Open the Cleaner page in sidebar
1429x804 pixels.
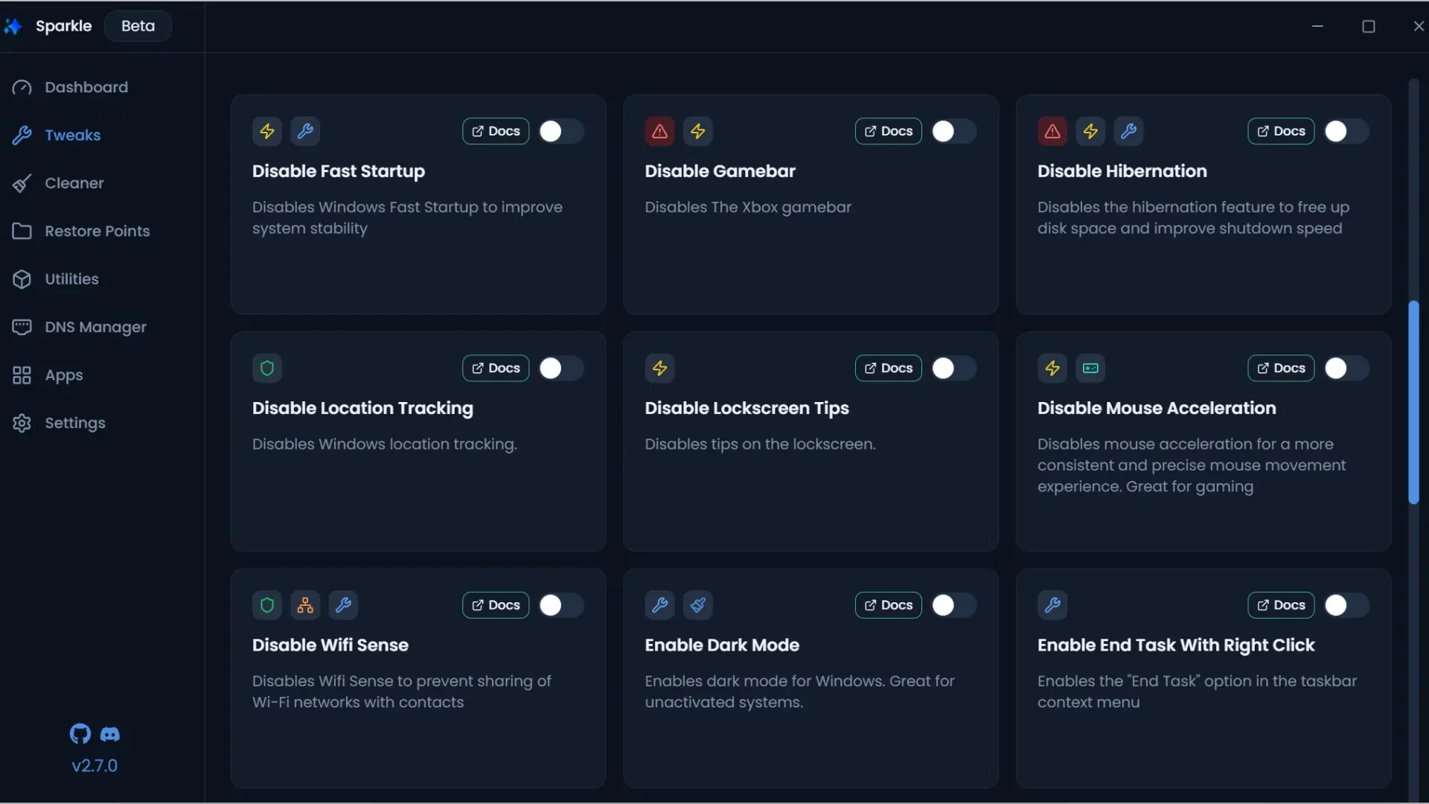click(74, 183)
